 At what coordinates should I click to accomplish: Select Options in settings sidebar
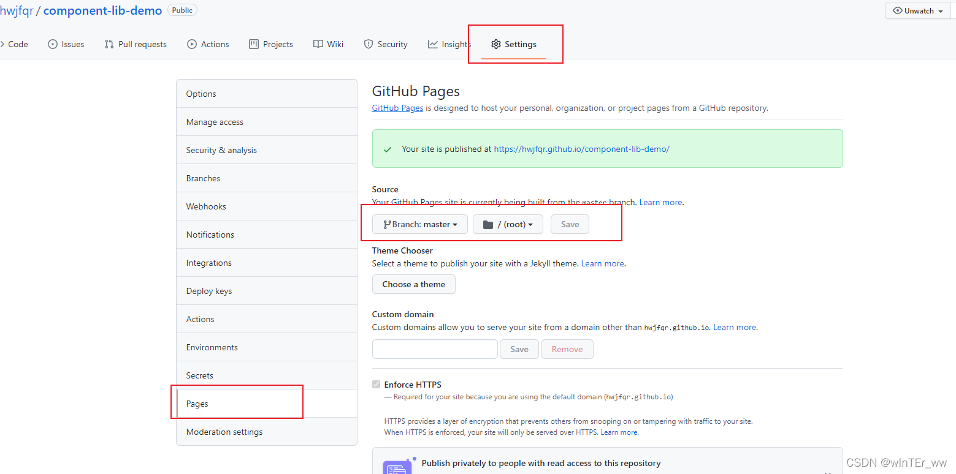click(267, 94)
